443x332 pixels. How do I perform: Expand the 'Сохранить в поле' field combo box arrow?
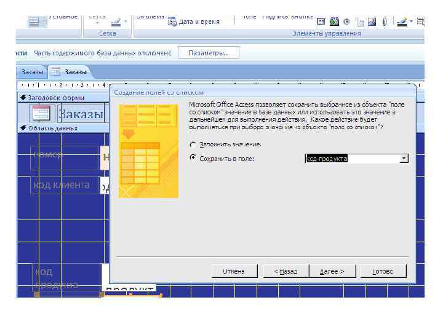click(404, 159)
